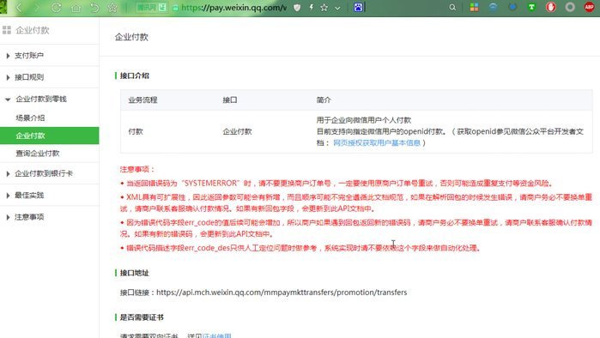Bookmark page with address bar star icon
The image size is (600, 338).
[x=324, y=7]
